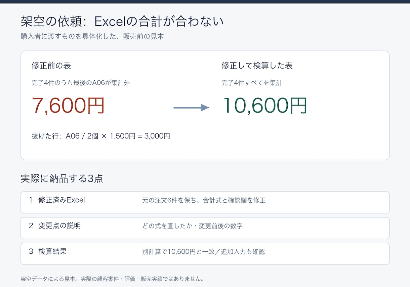This screenshot has width=410, height=287.
Task: Click the green 10,600円 amount
Action: pos(265,106)
